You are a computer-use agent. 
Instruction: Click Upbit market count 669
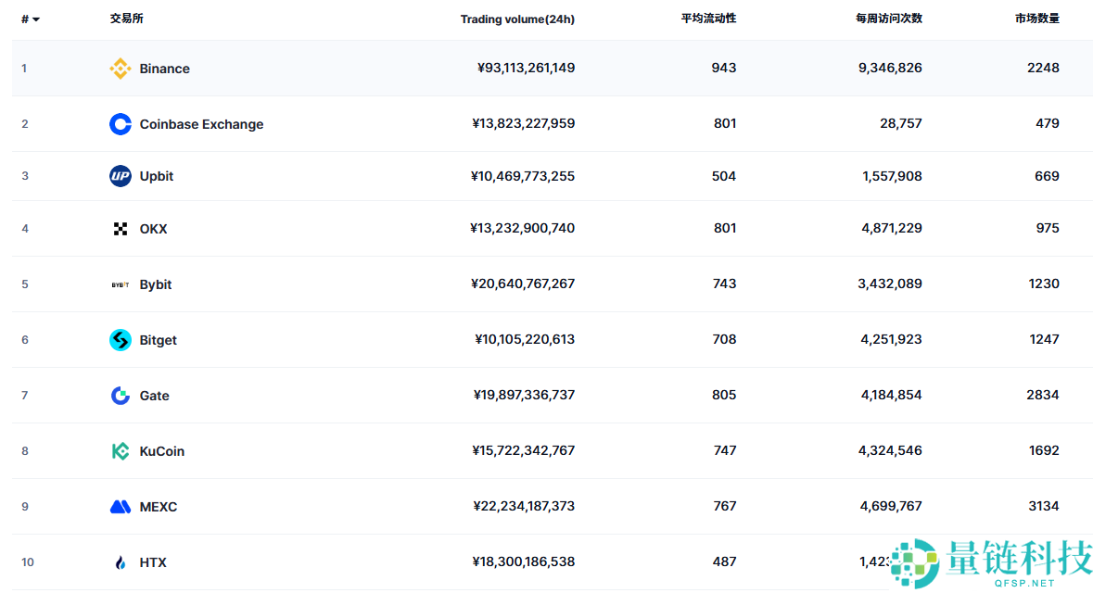(x=1047, y=176)
